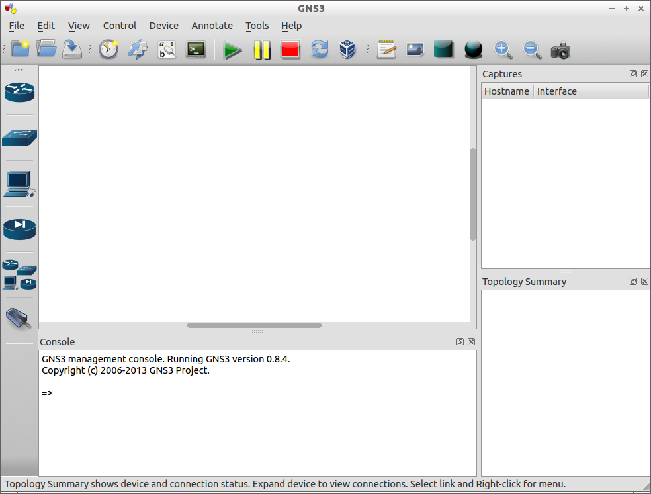Screen dimensions: 651x494
Task: Suspend all devices with yellow pause button
Action: tap(262, 50)
